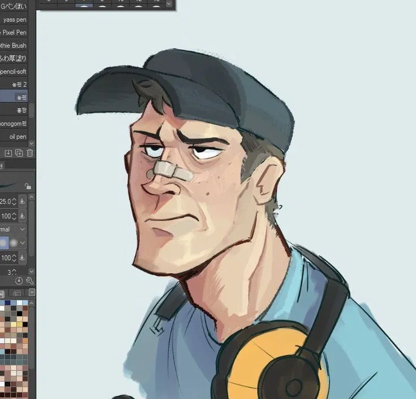Open dynamics button beside 100 above blend mode

(x=22, y=216)
